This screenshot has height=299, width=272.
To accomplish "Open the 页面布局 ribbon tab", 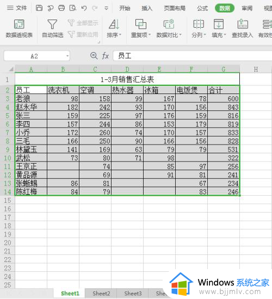I will point(175,8).
